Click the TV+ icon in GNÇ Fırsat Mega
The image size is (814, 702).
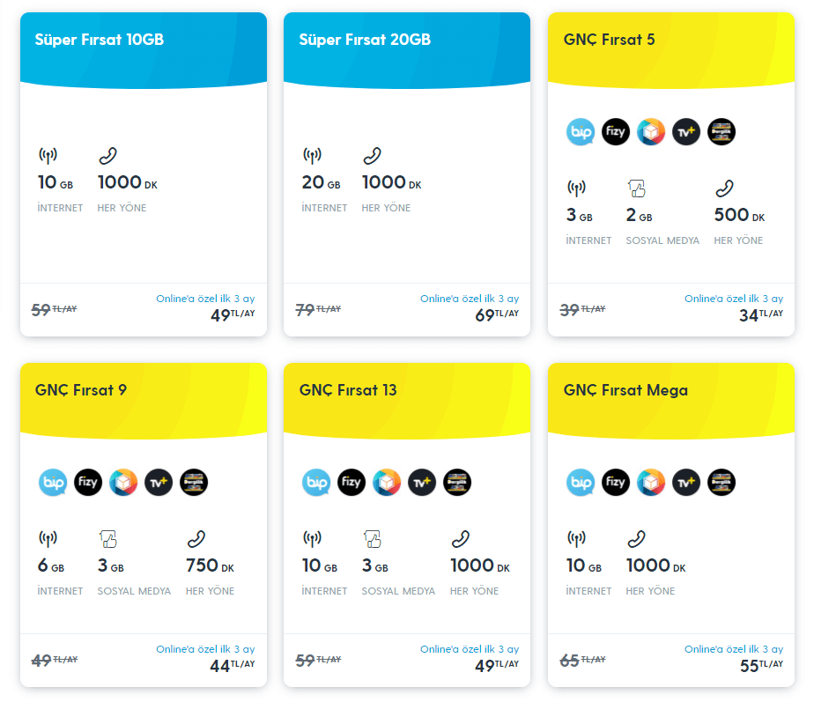pos(686,482)
